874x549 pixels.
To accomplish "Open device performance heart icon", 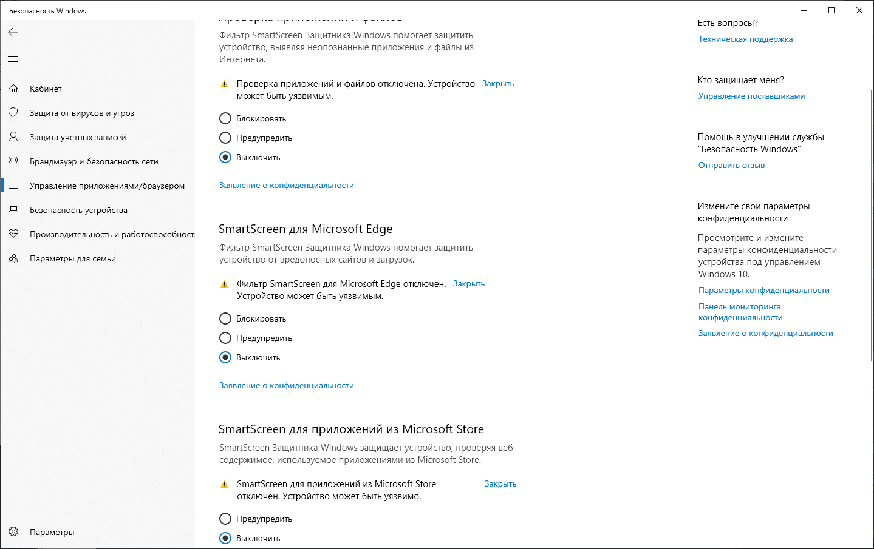I will click(x=13, y=234).
